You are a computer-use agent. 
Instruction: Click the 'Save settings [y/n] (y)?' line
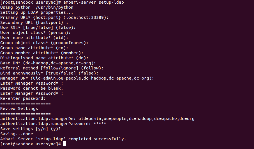tap(30, 129)
